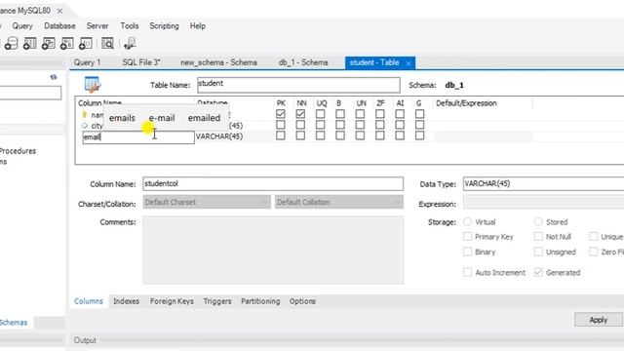Screen dimensions: 624x351
Task: Select the Virtual storage radio button
Action: (468, 221)
